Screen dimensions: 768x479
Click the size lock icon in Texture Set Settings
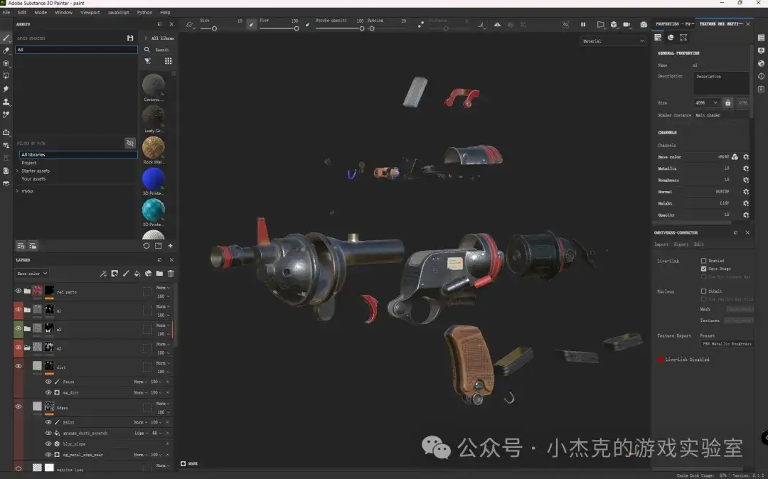(727, 103)
